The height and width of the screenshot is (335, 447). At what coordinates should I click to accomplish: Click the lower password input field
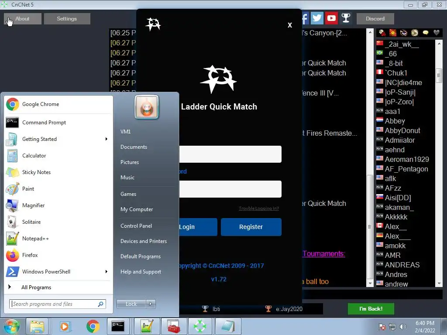click(x=230, y=189)
